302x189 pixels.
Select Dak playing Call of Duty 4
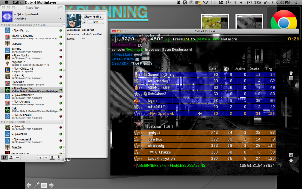31,110
